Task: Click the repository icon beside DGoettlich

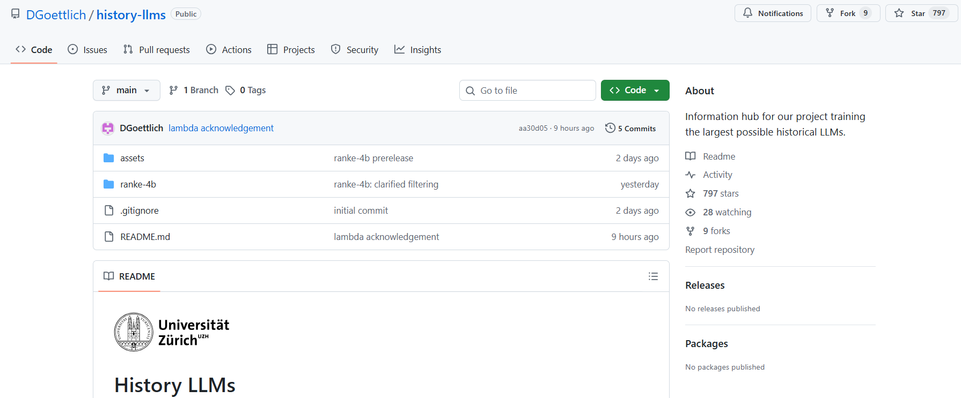Action: point(16,14)
